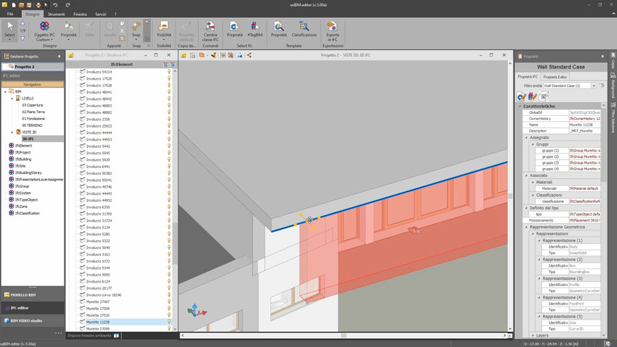Print the current document from the quick toolbar
Image resolution: width=617 pixels, height=347 pixels.
38,5
